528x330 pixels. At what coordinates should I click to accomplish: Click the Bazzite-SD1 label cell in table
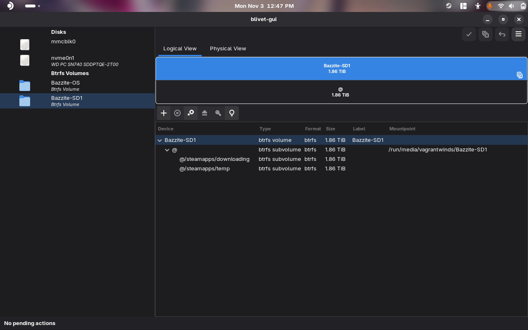coord(368,140)
